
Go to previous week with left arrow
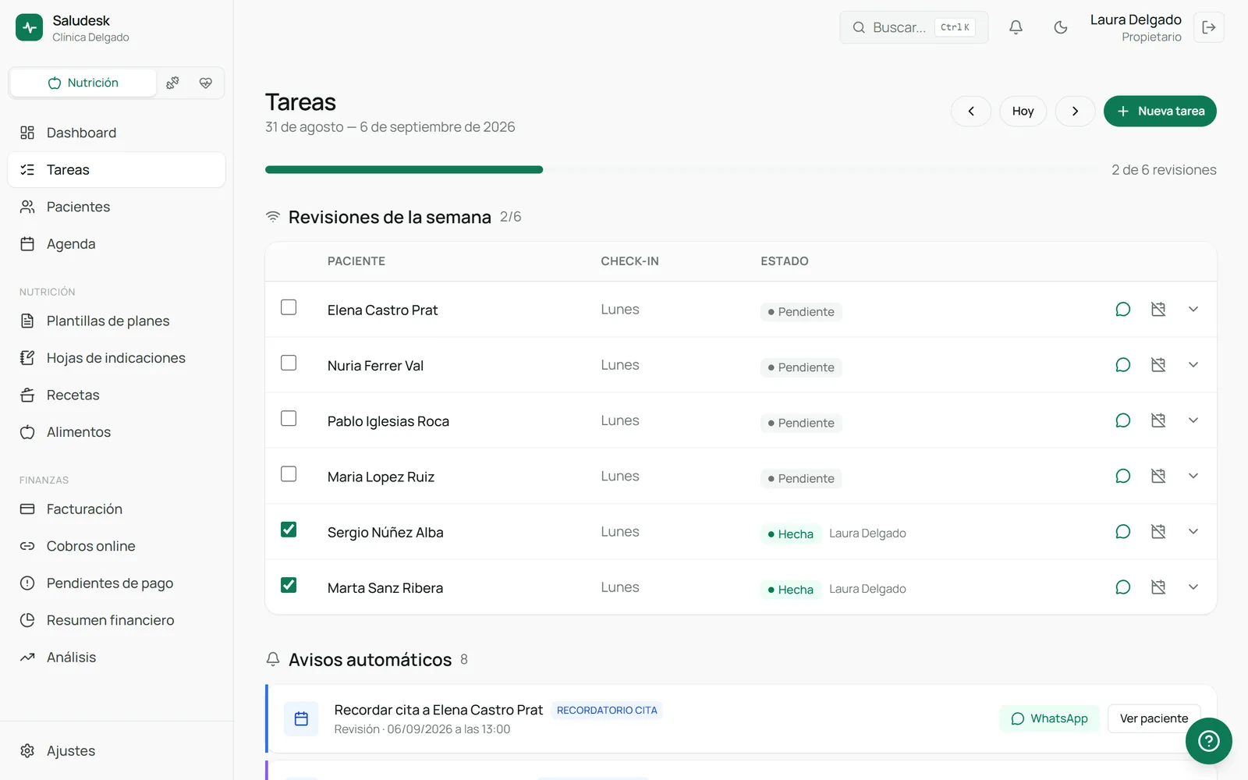pos(971,111)
